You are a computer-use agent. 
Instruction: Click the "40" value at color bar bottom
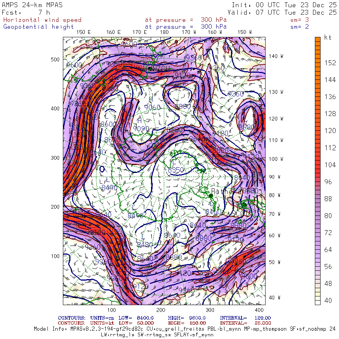point(328,301)
